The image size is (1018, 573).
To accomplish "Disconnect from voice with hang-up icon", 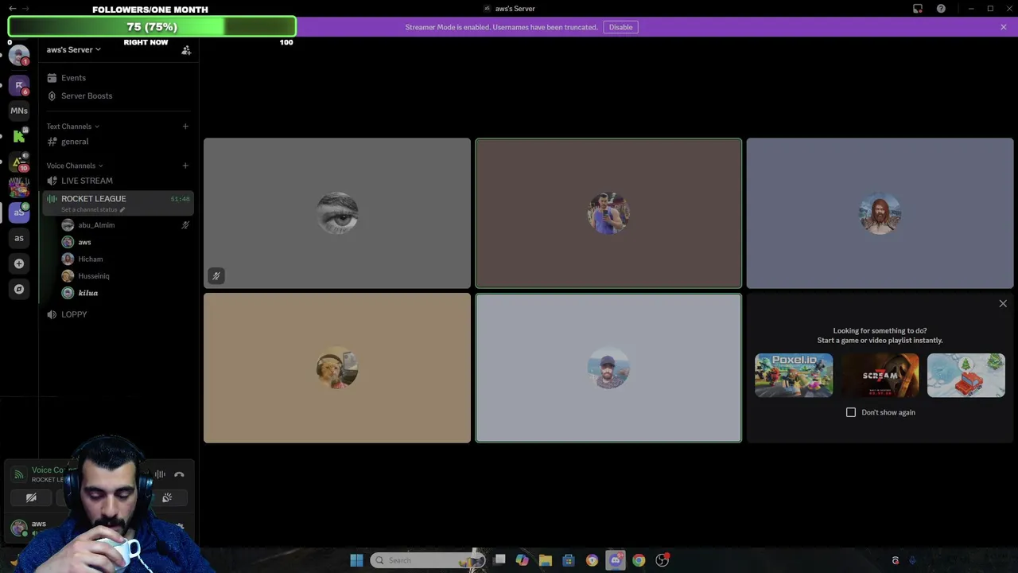I will click(179, 474).
